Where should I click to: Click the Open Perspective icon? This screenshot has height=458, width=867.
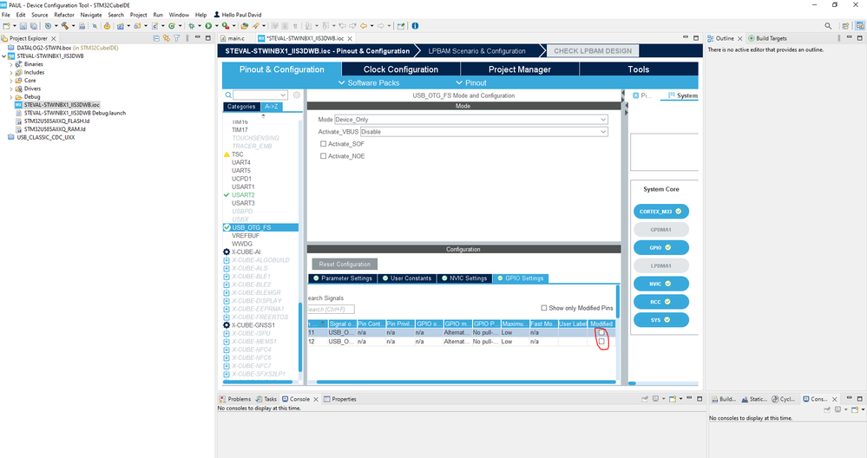click(845, 25)
